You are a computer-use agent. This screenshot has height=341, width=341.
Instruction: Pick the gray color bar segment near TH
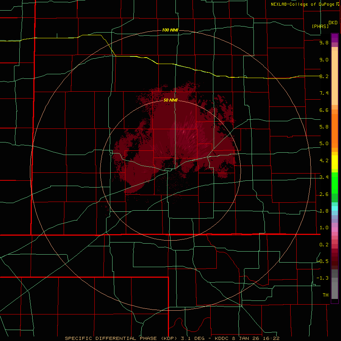(x=335, y=290)
